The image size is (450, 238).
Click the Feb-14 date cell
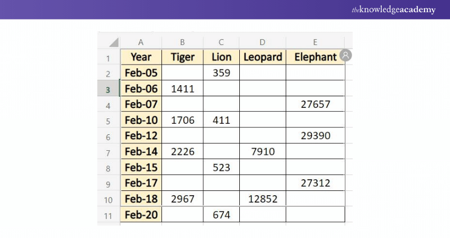[x=141, y=152]
